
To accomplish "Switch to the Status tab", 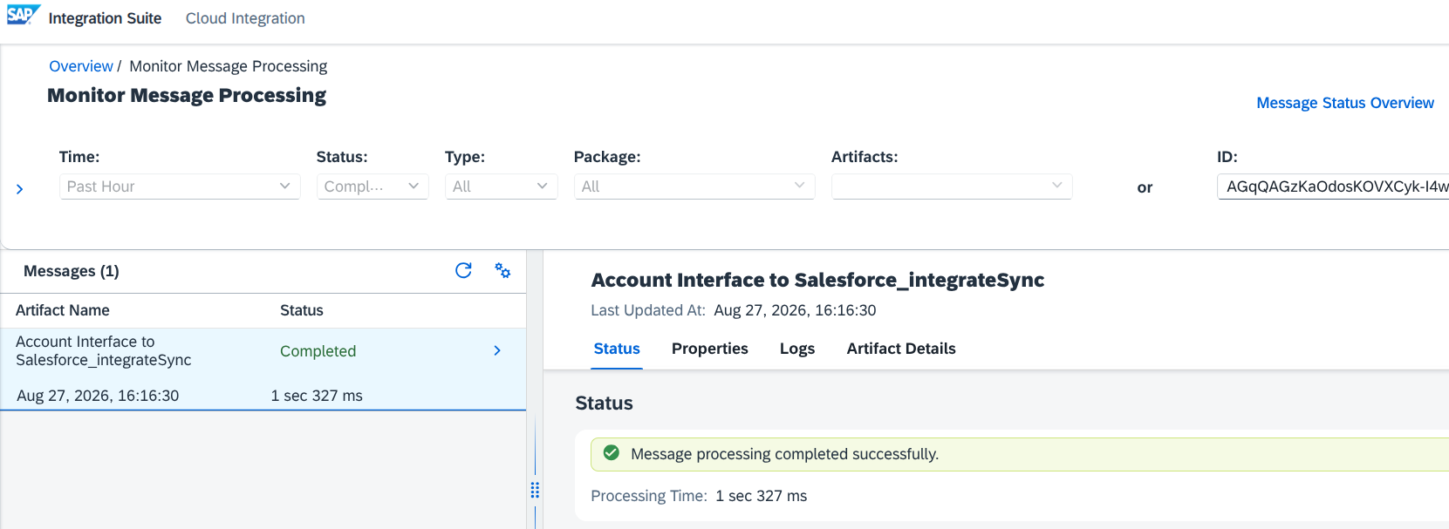I will pyautogui.click(x=617, y=349).
